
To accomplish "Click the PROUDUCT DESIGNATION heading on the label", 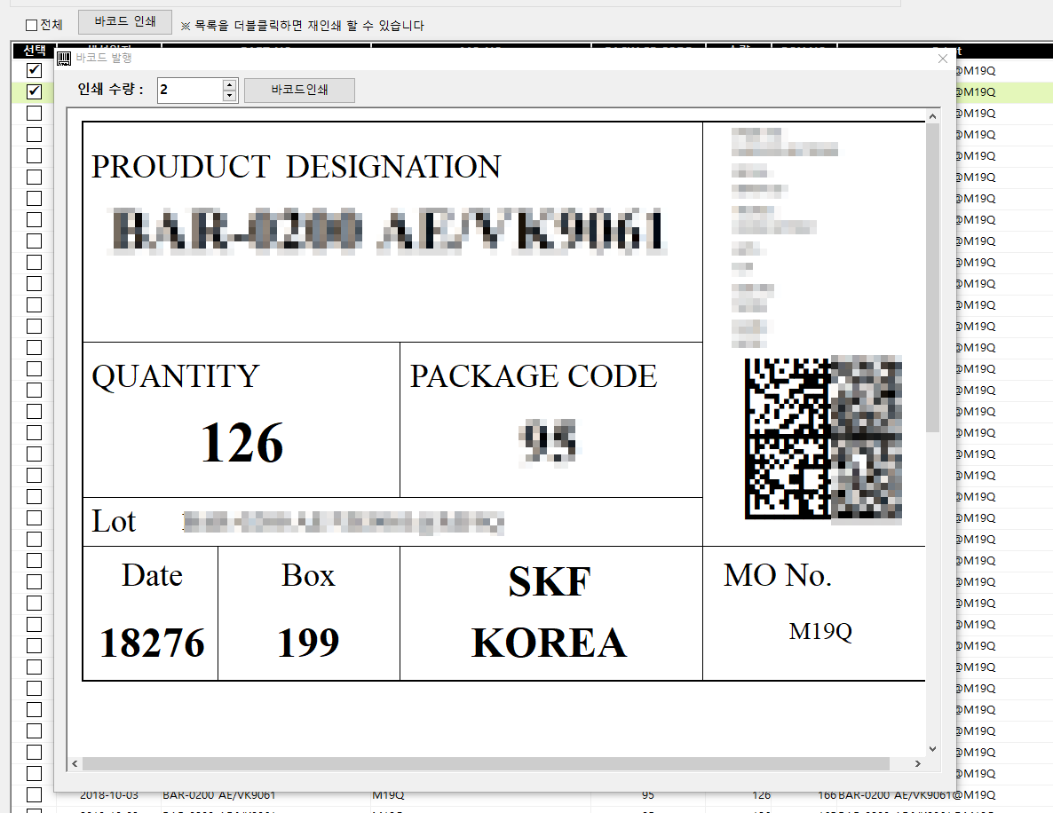I will pos(297,167).
